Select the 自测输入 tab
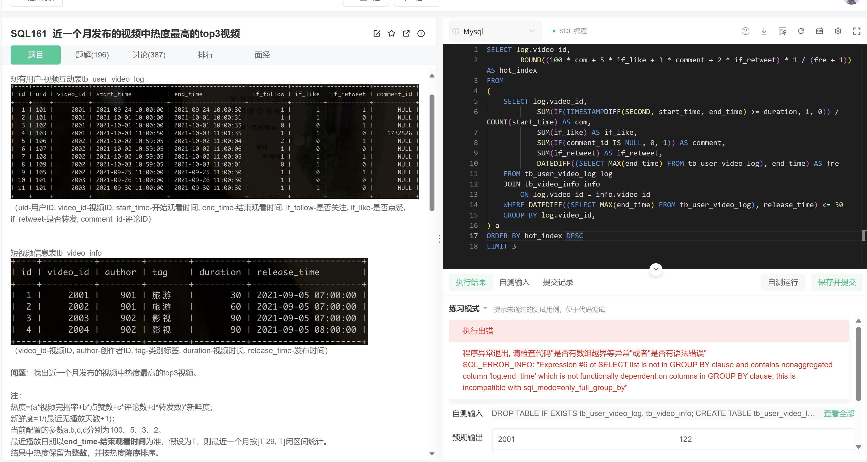 pos(514,282)
